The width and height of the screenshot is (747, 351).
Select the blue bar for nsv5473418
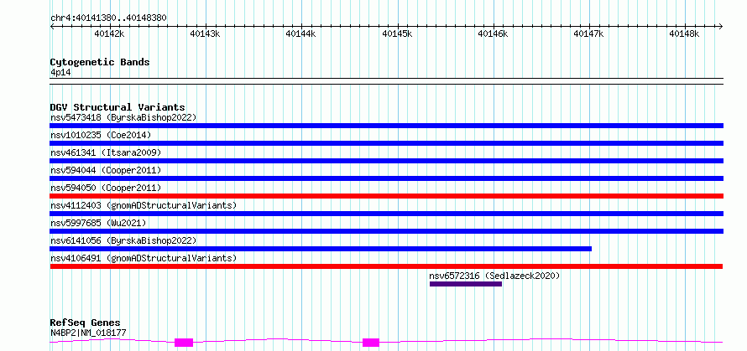[386, 126]
